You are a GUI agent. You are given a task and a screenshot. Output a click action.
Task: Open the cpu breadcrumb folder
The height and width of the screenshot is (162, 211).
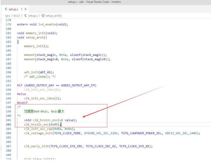(8, 16)
